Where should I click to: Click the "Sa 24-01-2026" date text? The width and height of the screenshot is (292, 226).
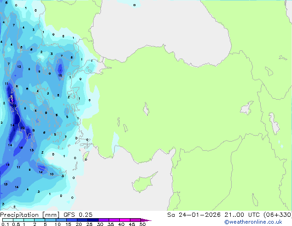click(194, 215)
